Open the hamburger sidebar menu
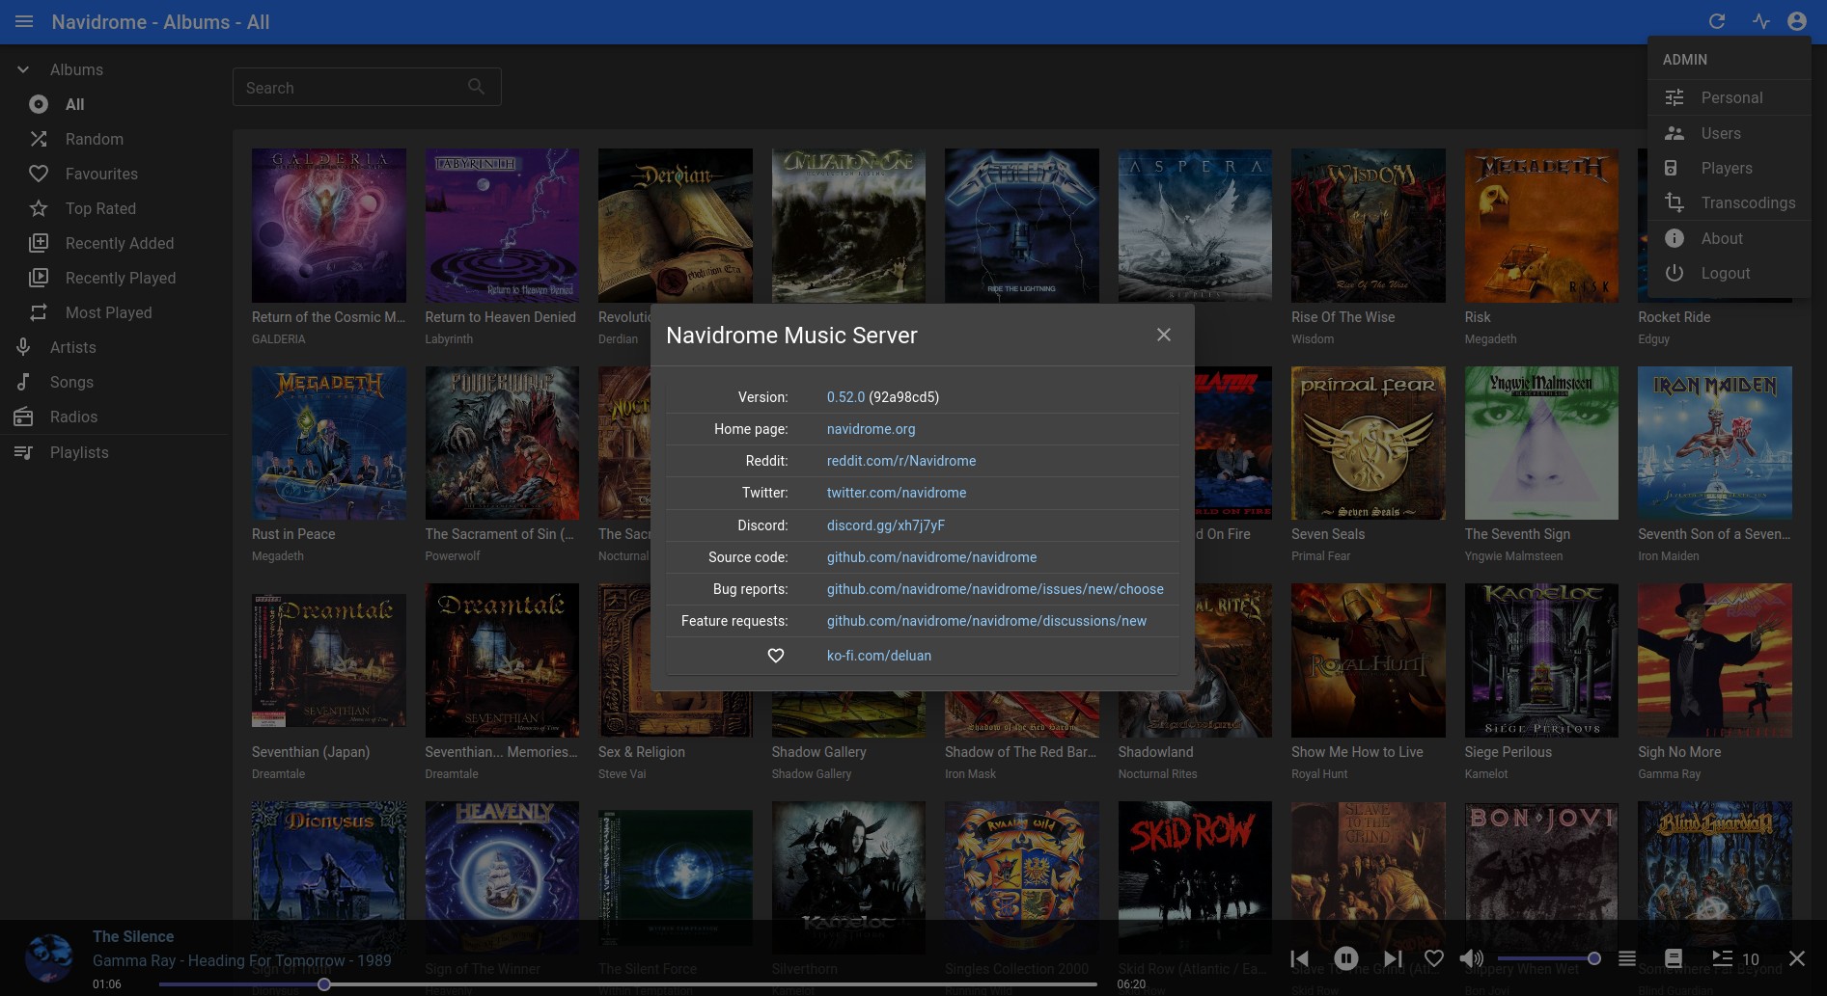1827x996 pixels. click(24, 21)
